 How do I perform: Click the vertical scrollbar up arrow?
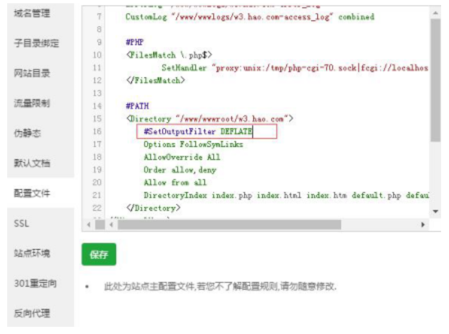coord(436,13)
